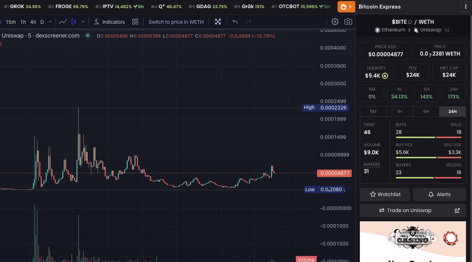Image resolution: width=472 pixels, height=262 pixels.
Task: Click the buyers versus sellers ratio bar
Action: (428, 177)
